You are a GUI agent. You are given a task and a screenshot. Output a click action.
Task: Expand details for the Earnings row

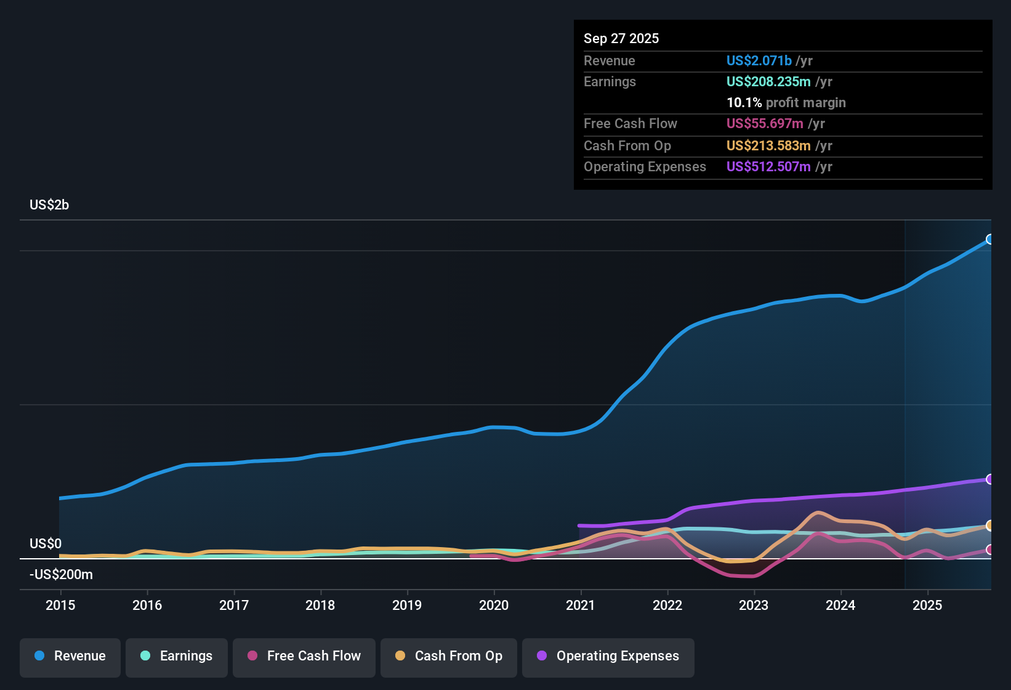(610, 81)
